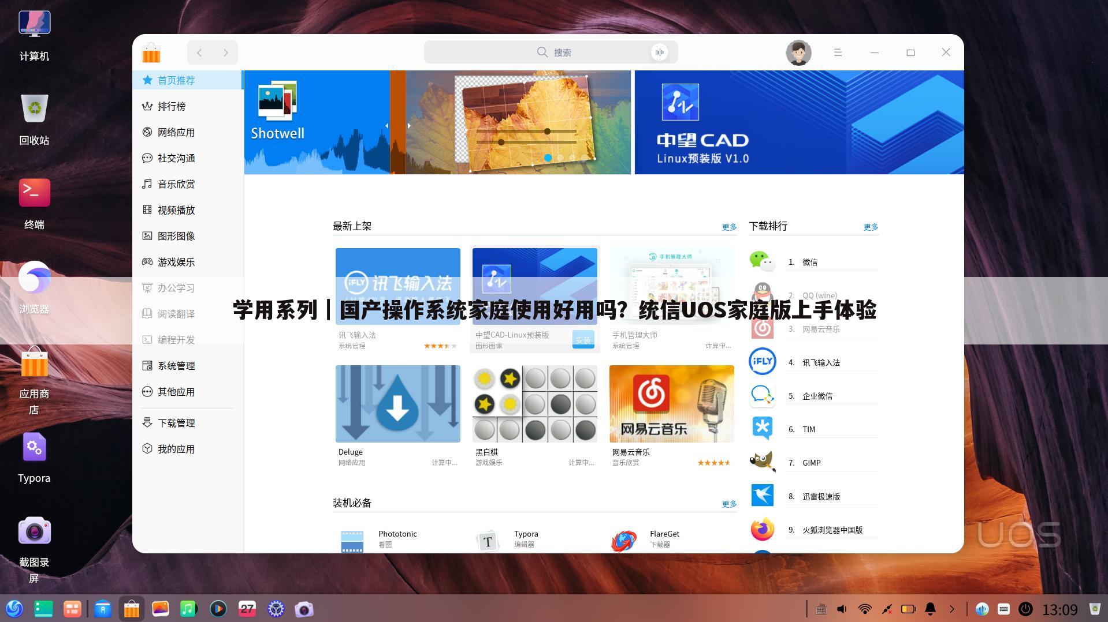Open the calendar dock icon showing 27
The width and height of the screenshot is (1108, 622).
pyautogui.click(x=247, y=609)
